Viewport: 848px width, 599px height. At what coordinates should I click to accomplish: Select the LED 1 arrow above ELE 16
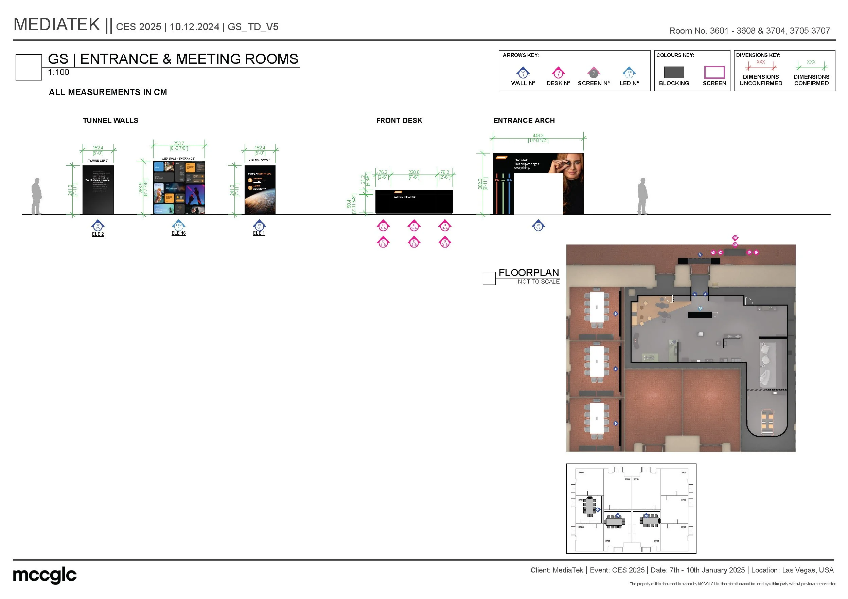pos(179,225)
